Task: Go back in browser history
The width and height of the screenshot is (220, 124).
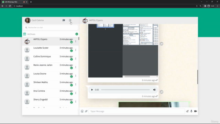Action: click(2, 6)
